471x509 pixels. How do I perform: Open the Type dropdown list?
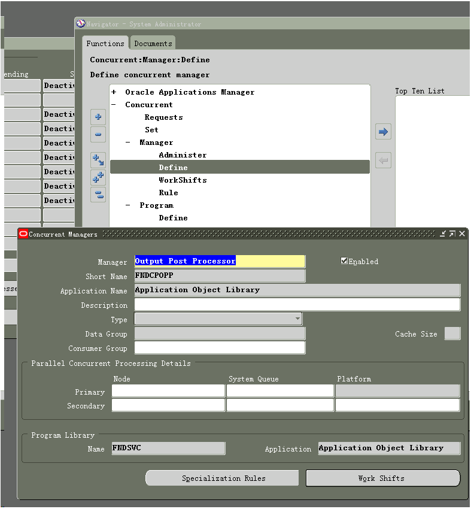click(x=297, y=319)
